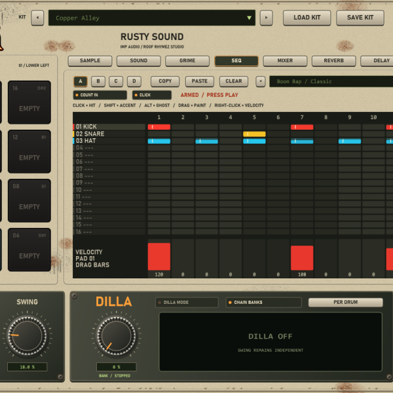The image size is (393, 393).
Task: Add a kick hit on step 2
Action: [x=183, y=127]
